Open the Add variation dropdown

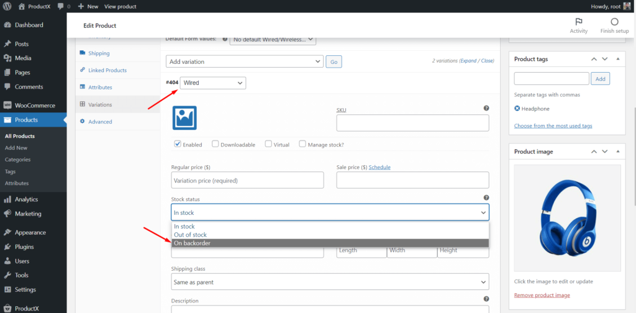(245, 61)
